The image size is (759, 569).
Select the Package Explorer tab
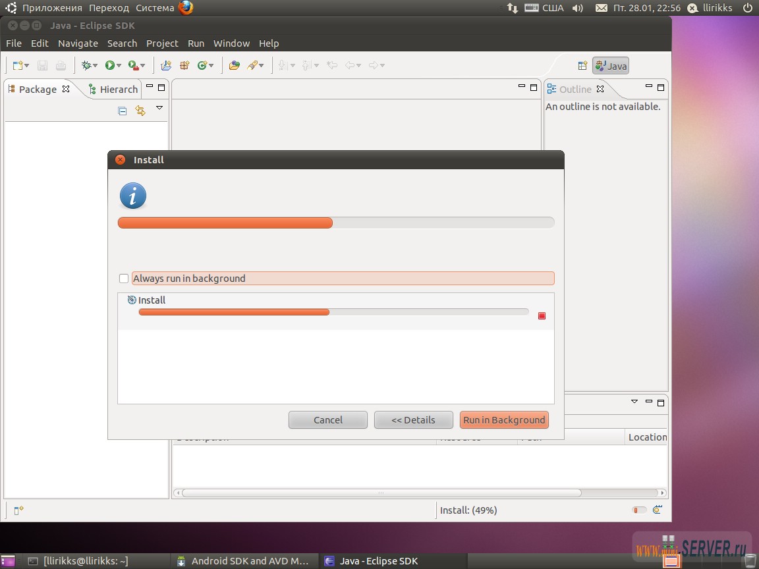[38, 89]
